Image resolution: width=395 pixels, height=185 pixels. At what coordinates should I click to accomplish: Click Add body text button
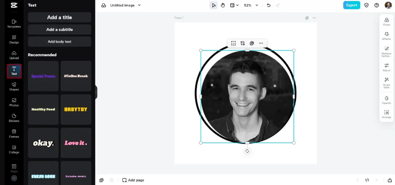click(60, 42)
